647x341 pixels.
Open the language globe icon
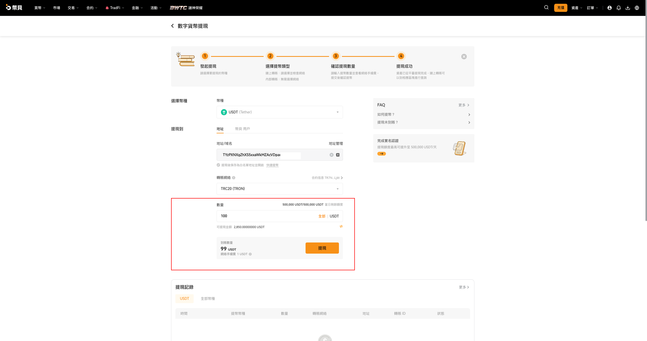click(x=637, y=8)
